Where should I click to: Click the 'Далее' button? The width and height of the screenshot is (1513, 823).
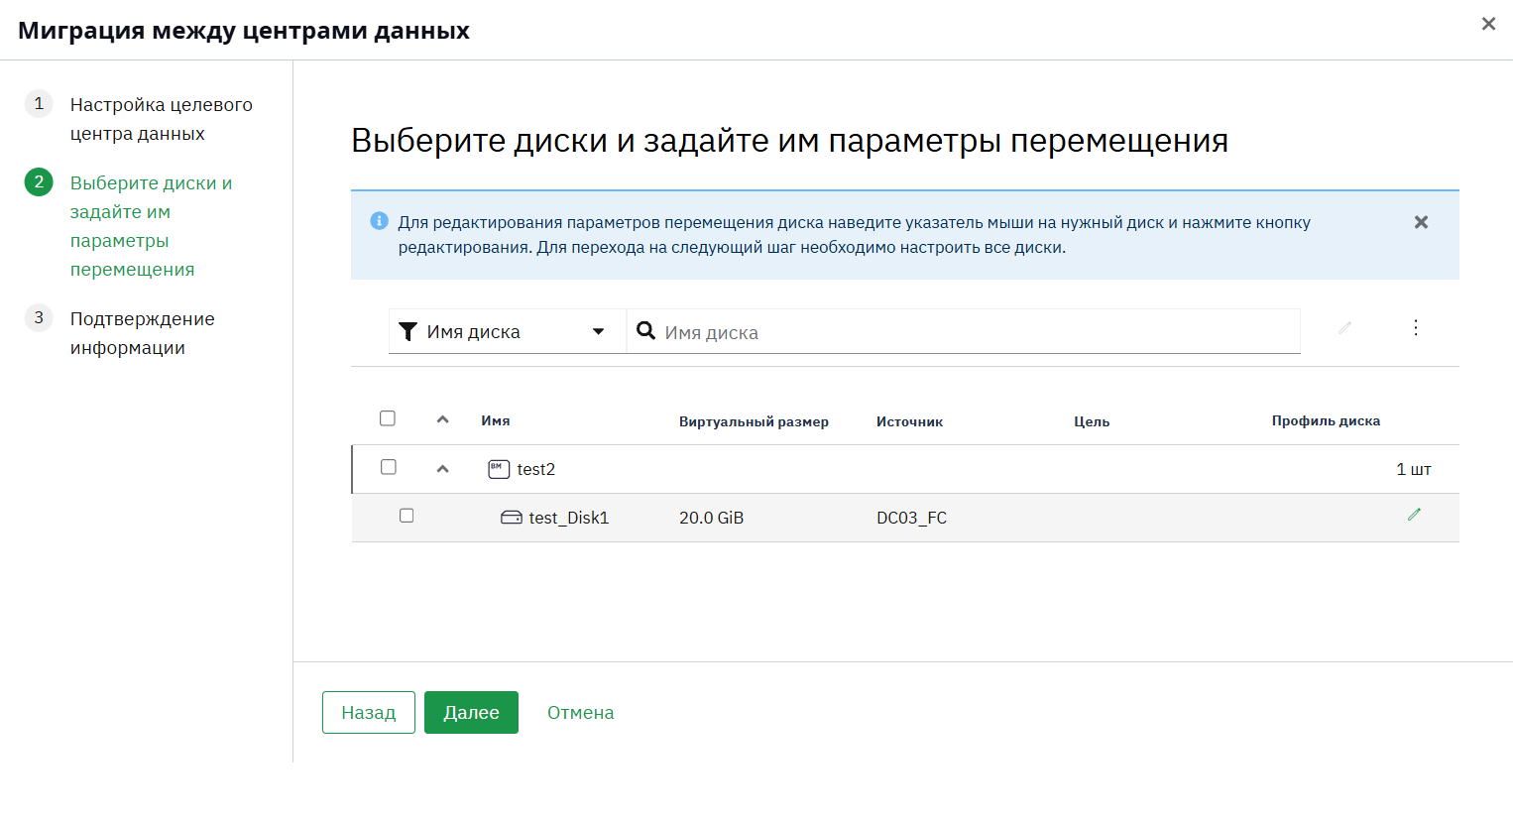[x=471, y=712]
